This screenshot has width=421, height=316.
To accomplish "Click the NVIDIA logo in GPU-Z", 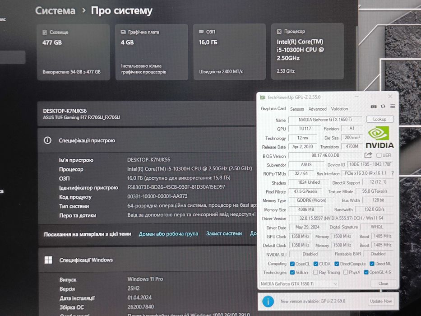I will pyautogui.click(x=379, y=137).
